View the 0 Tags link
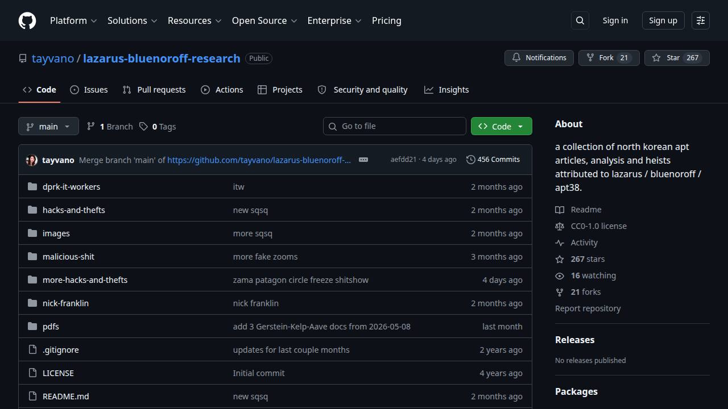728x409 pixels. coord(158,126)
